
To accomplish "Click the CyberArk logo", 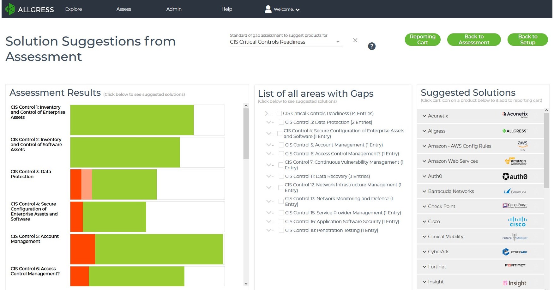I will (x=515, y=252).
